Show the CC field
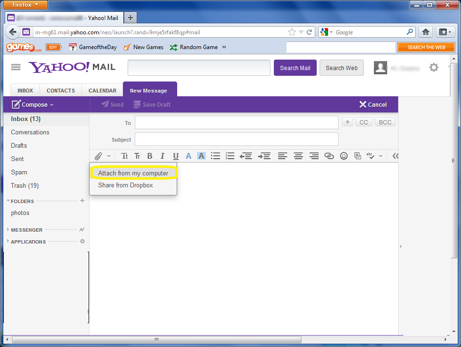Viewport: 461px width, 347px height. click(364, 122)
